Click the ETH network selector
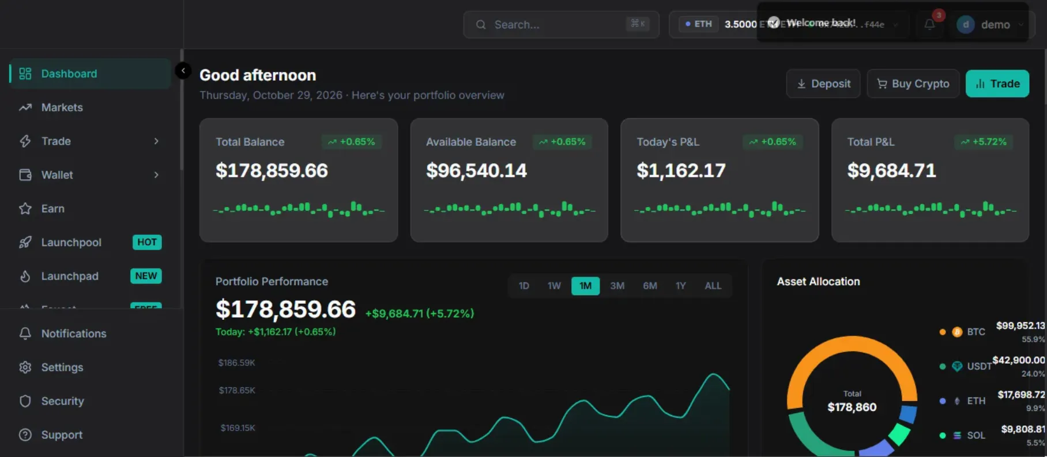 (698, 24)
